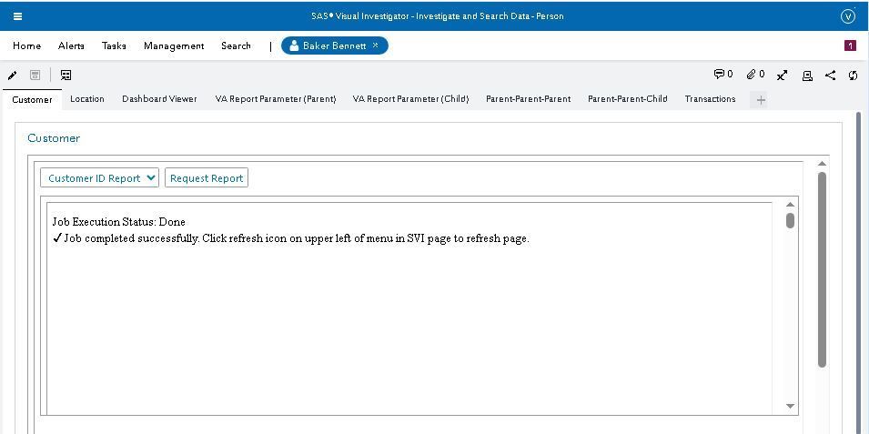
Task: Open the page layout view icon
Action: [66, 76]
